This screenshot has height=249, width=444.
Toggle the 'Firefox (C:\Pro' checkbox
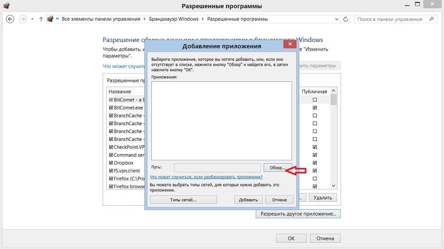[111, 179]
